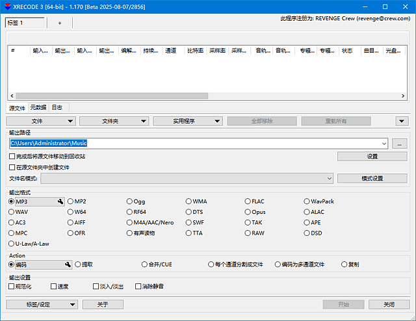Select the 复制 action
416x321 pixels.
click(350, 264)
